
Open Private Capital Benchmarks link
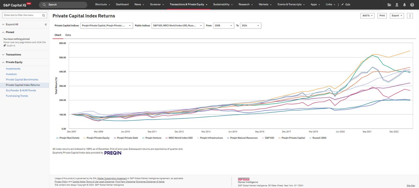pyautogui.click(x=22, y=80)
